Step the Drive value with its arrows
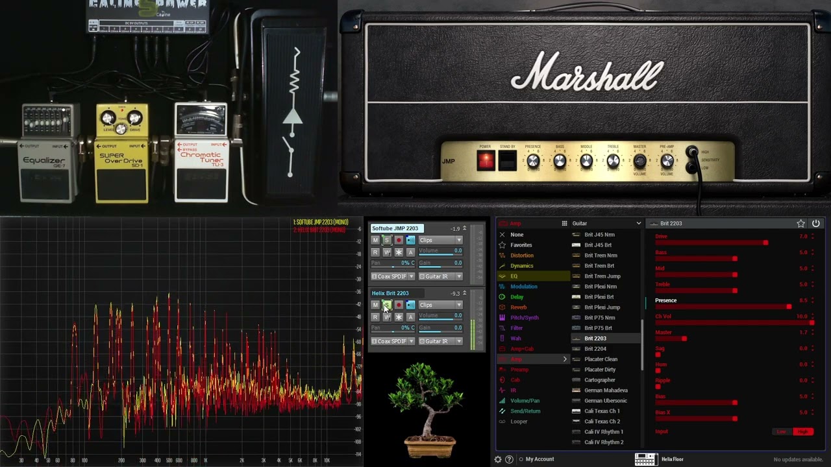Screen dimensions: 831x467 (x=813, y=237)
